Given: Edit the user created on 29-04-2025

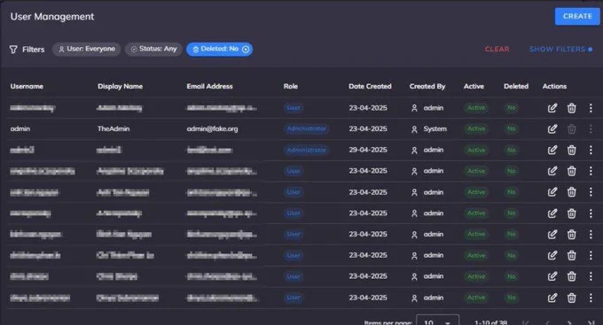Looking at the screenshot, I should [552, 151].
